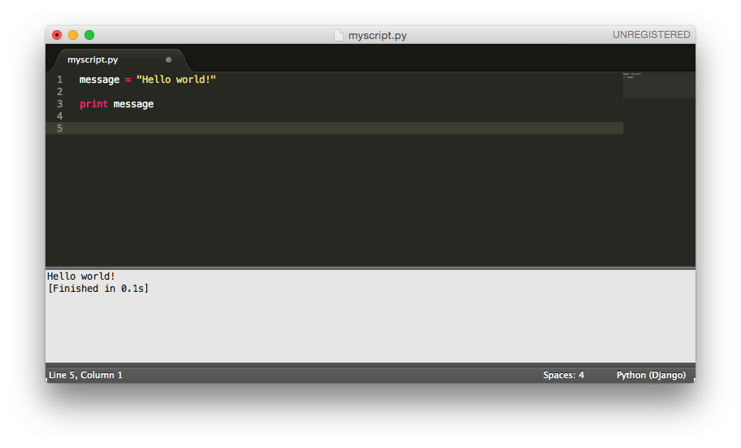Close the window with red button
The image size is (741, 448).
click(x=57, y=35)
